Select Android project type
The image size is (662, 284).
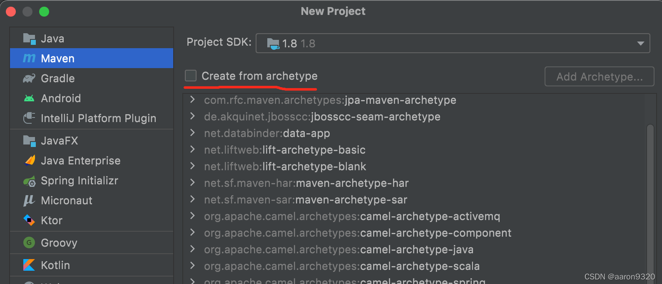92,98
